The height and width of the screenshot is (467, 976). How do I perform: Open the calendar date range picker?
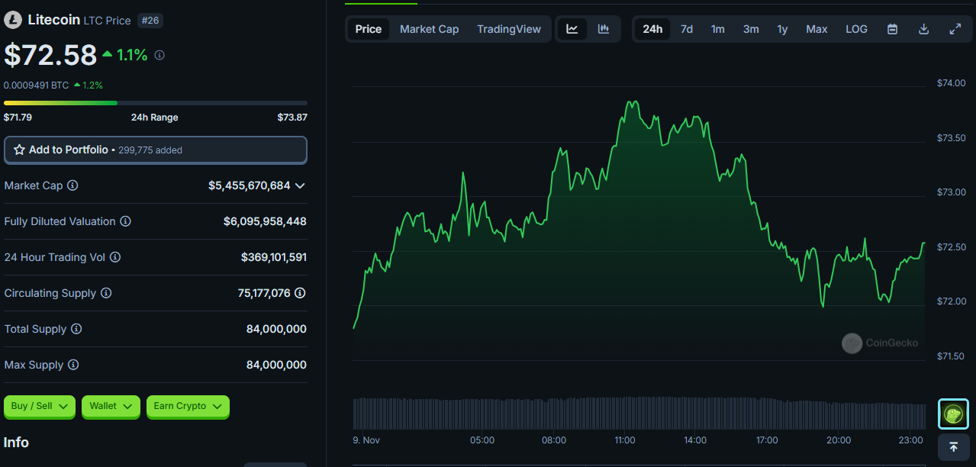(892, 29)
